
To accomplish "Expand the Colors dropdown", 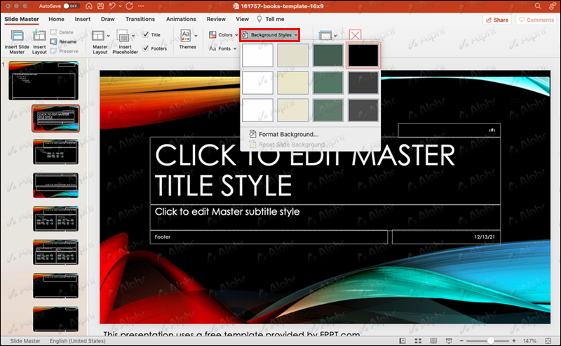I will pyautogui.click(x=224, y=34).
